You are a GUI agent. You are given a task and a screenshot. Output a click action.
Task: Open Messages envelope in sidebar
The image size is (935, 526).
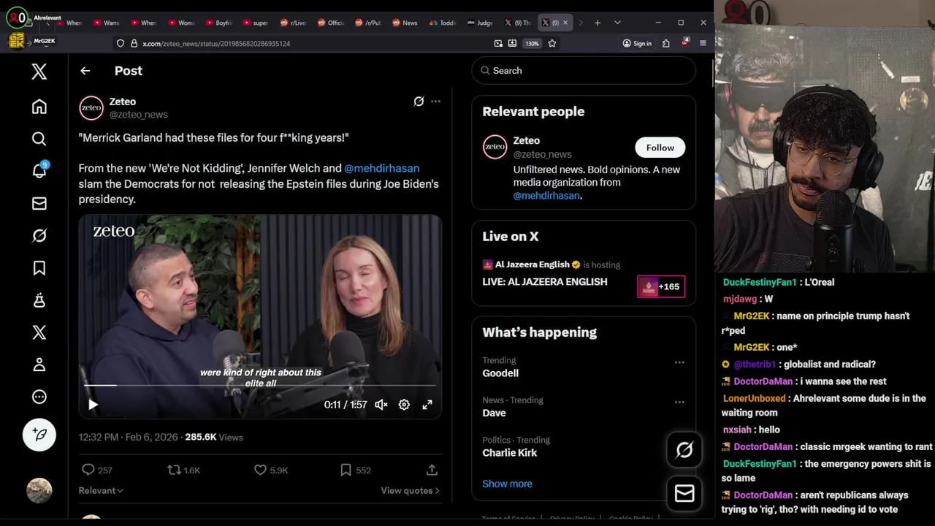tap(39, 203)
